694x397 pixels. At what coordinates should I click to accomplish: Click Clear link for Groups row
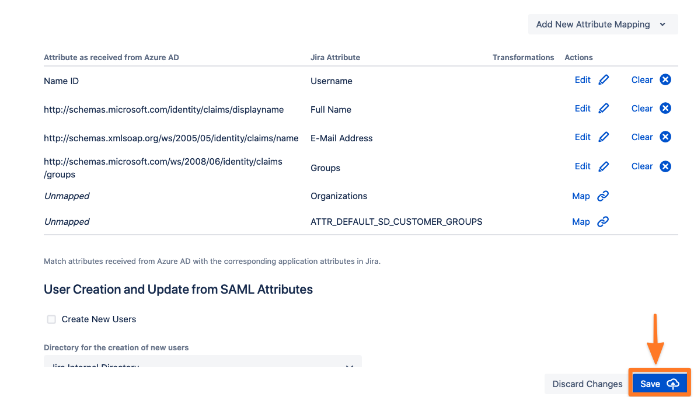click(x=642, y=166)
